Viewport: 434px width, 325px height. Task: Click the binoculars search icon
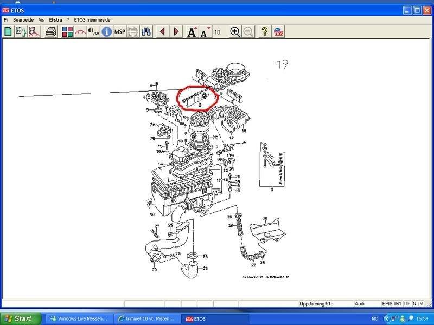146,32
